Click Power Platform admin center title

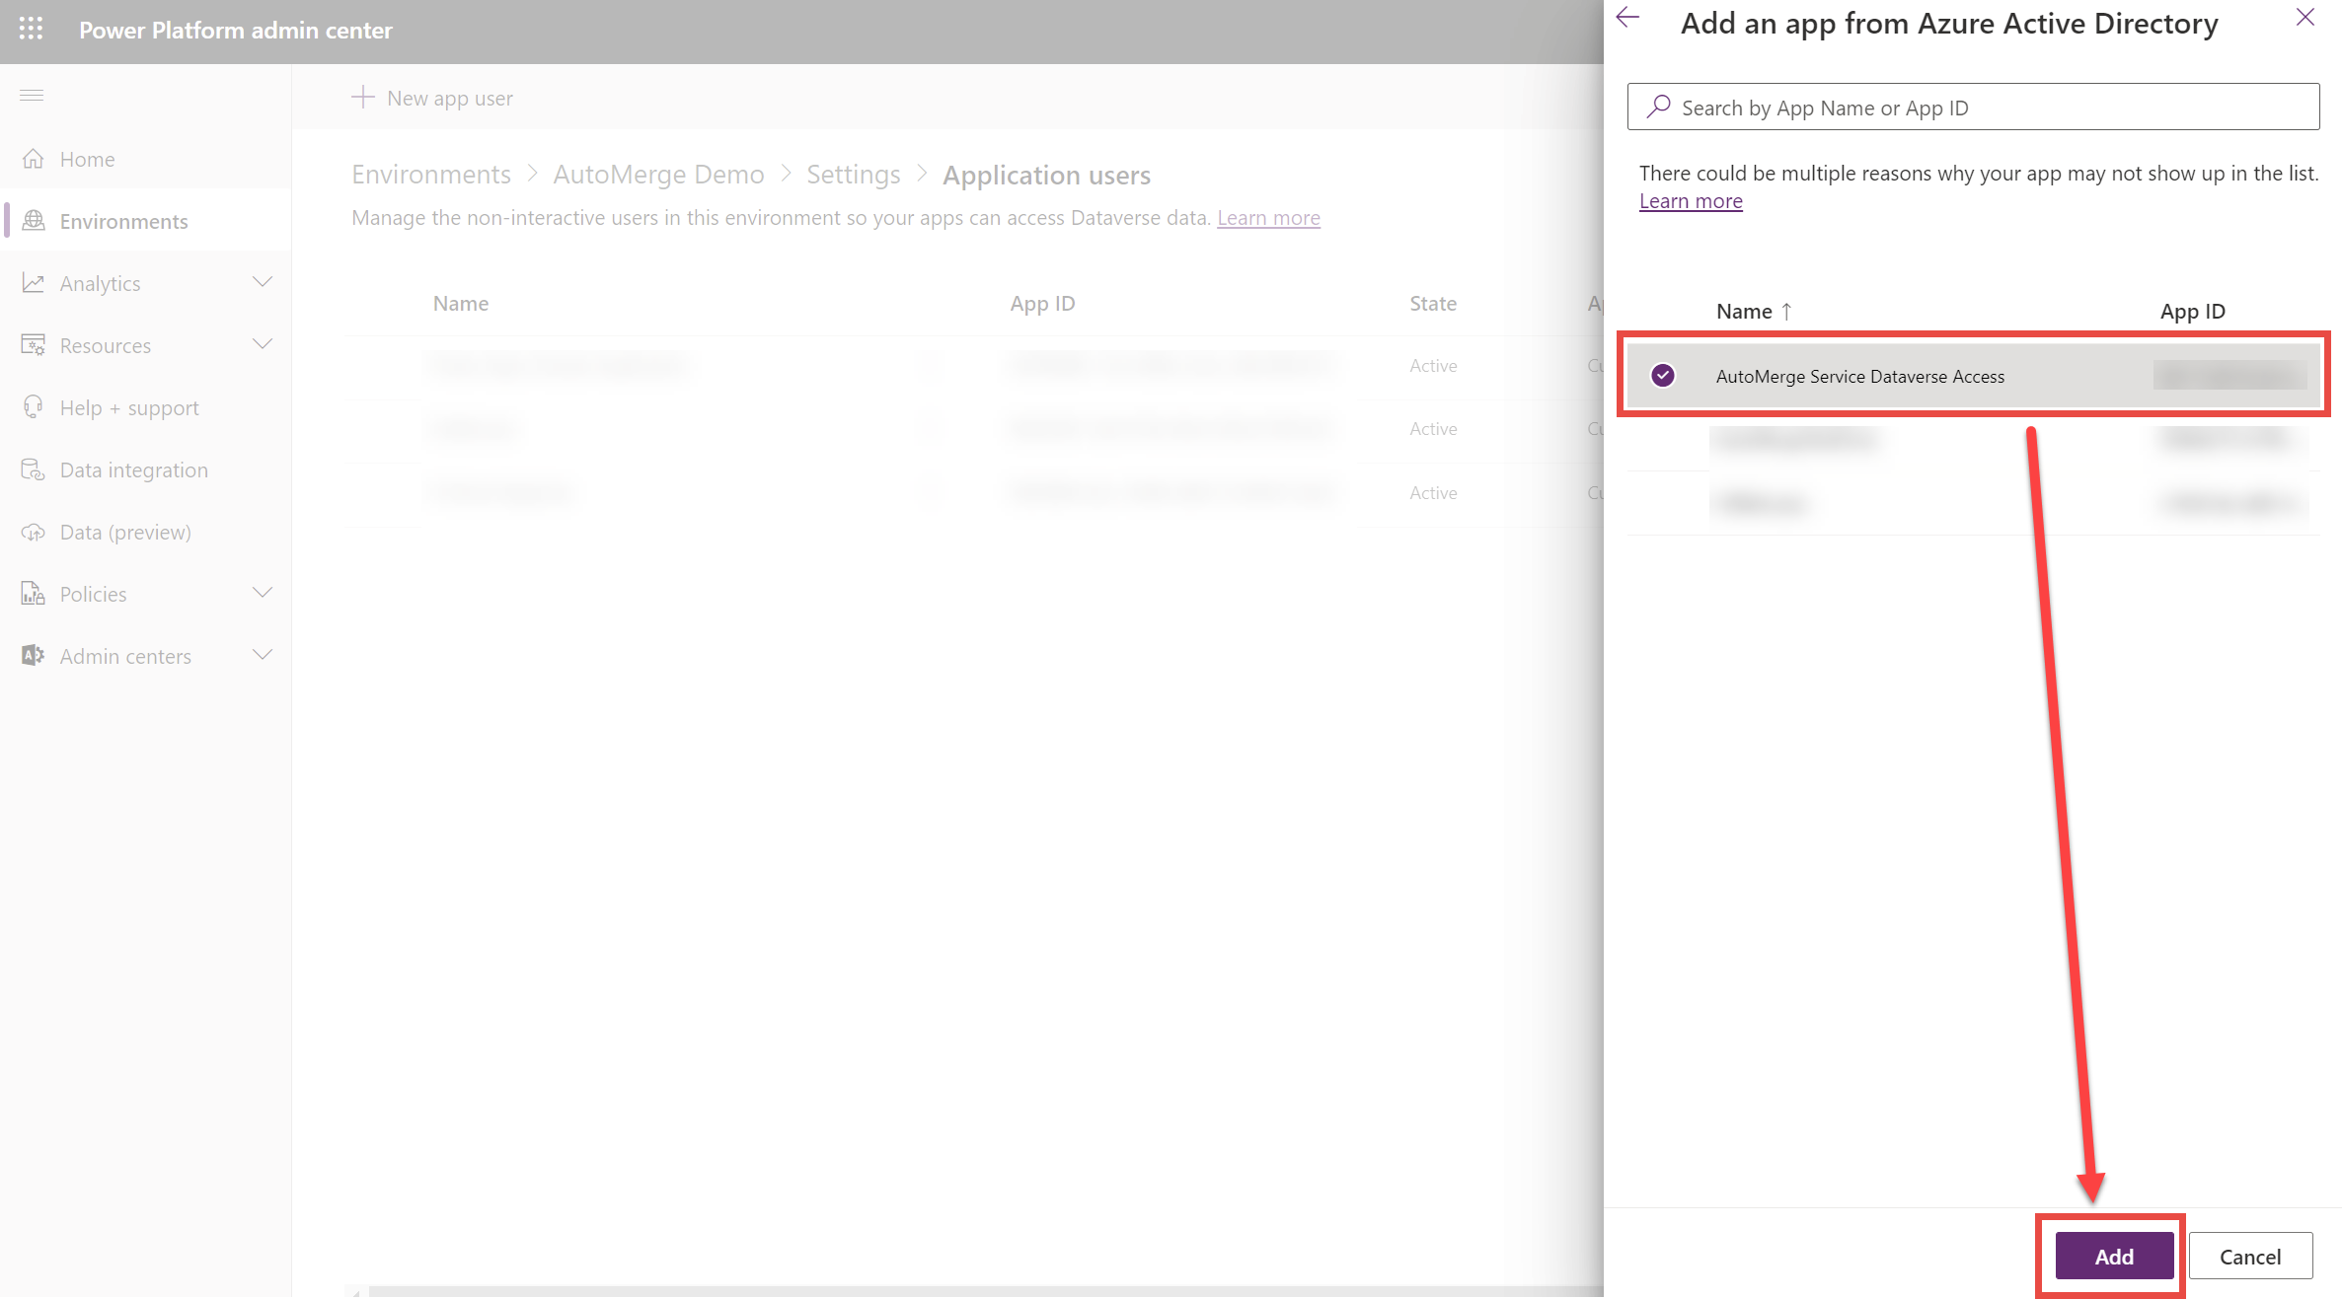pyautogui.click(x=236, y=30)
